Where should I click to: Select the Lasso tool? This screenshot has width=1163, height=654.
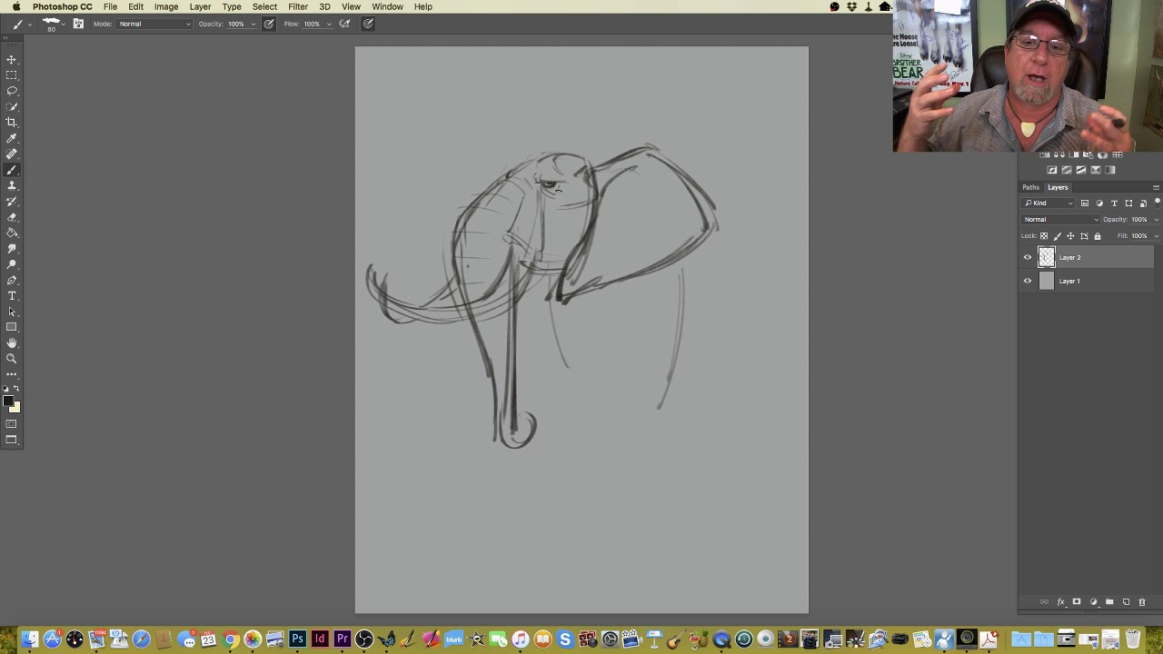coord(12,91)
